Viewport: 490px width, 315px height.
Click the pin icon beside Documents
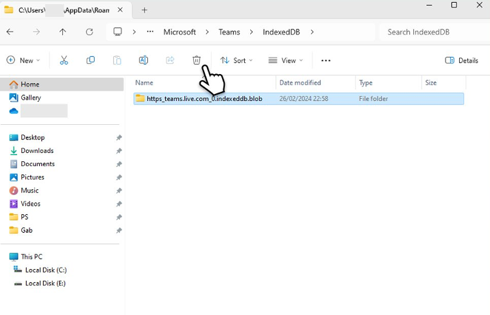point(119,164)
